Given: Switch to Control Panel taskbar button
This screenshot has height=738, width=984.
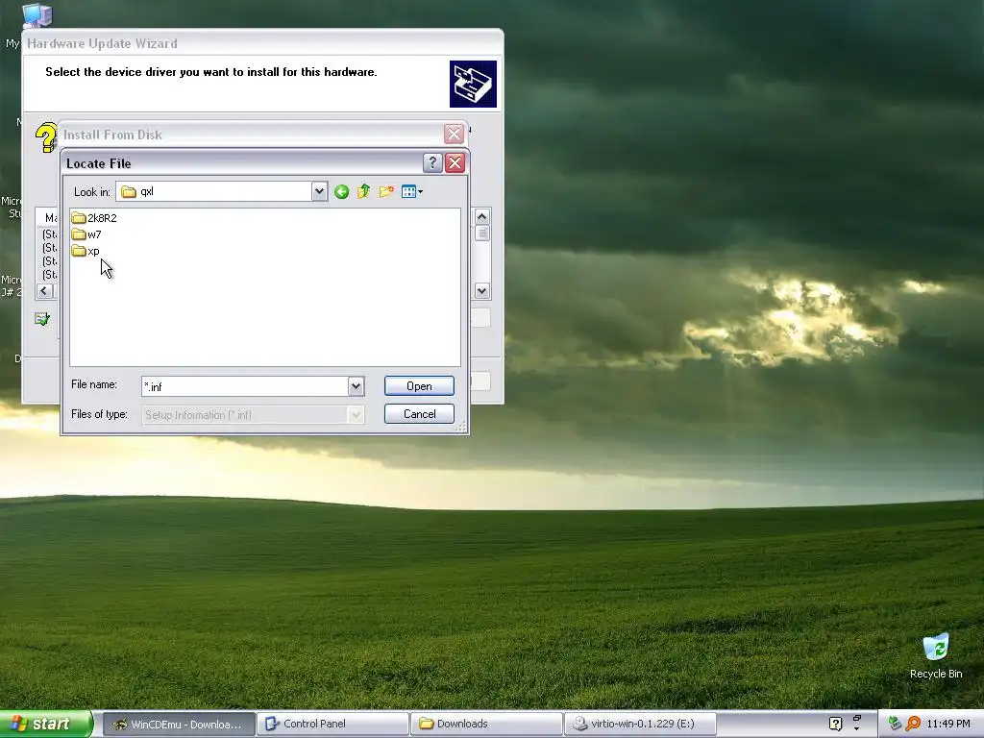Looking at the screenshot, I should [332, 725].
